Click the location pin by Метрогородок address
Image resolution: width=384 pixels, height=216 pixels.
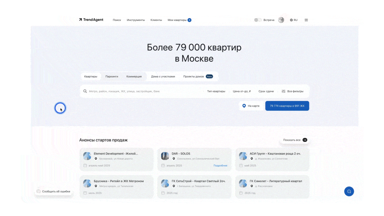96,186
